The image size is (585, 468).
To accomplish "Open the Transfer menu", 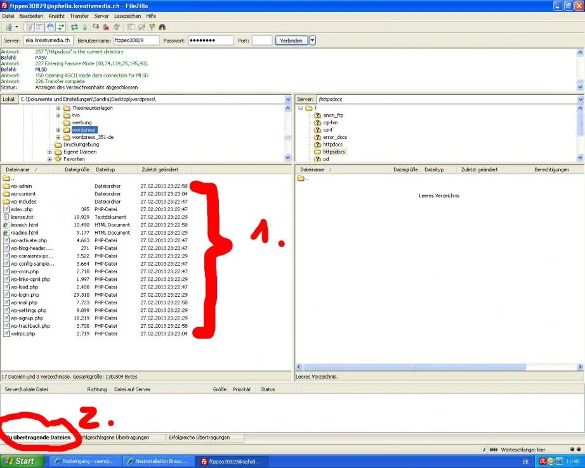I will [79, 16].
